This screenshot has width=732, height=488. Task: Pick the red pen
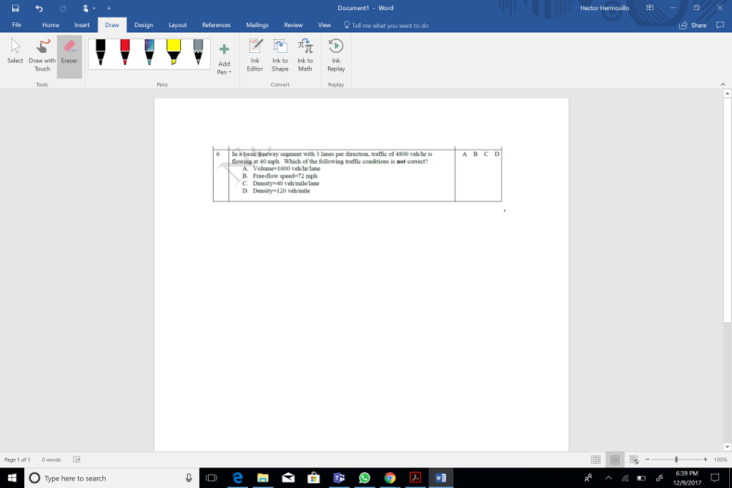124,51
